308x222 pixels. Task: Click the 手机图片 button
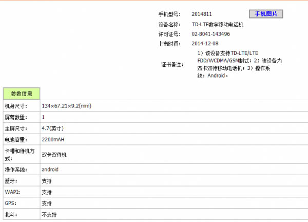click(x=266, y=14)
